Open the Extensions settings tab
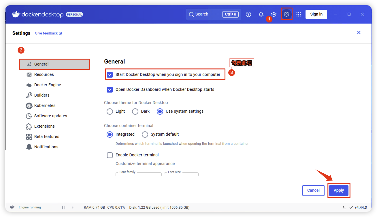Image resolution: width=377 pixels, height=217 pixels. 54,126
